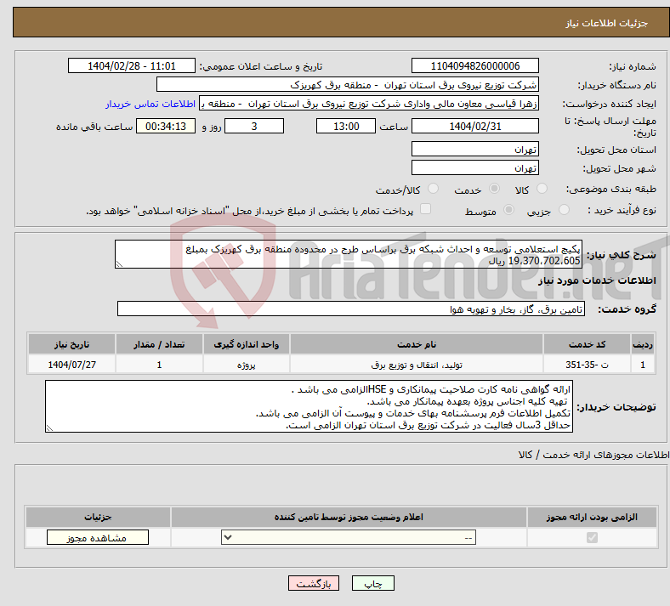This screenshot has height=606, width=670.
Task: Click the need number field 1104094826000006
Action: click(474, 66)
